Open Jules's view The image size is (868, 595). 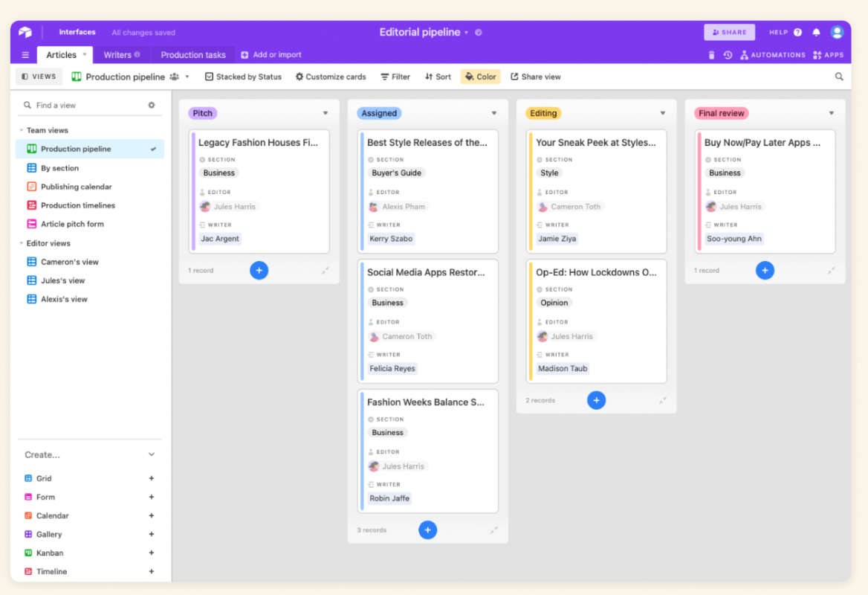[x=90, y=280]
